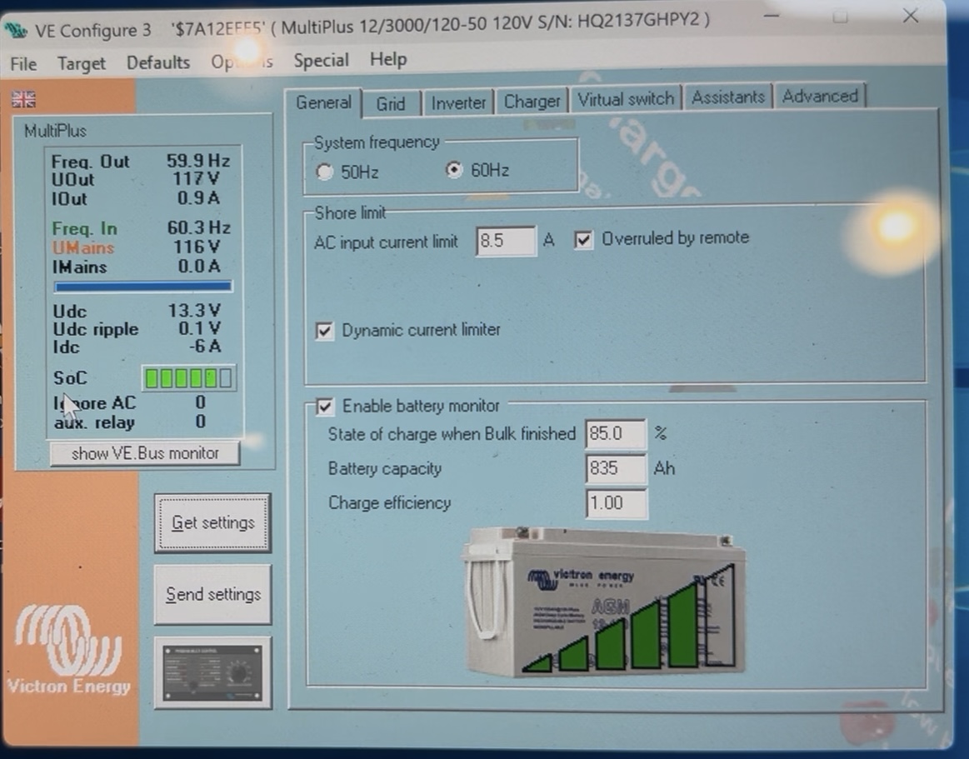
Task: Click the SoC green level indicator
Action: pyautogui.click(x=188, y=377)
